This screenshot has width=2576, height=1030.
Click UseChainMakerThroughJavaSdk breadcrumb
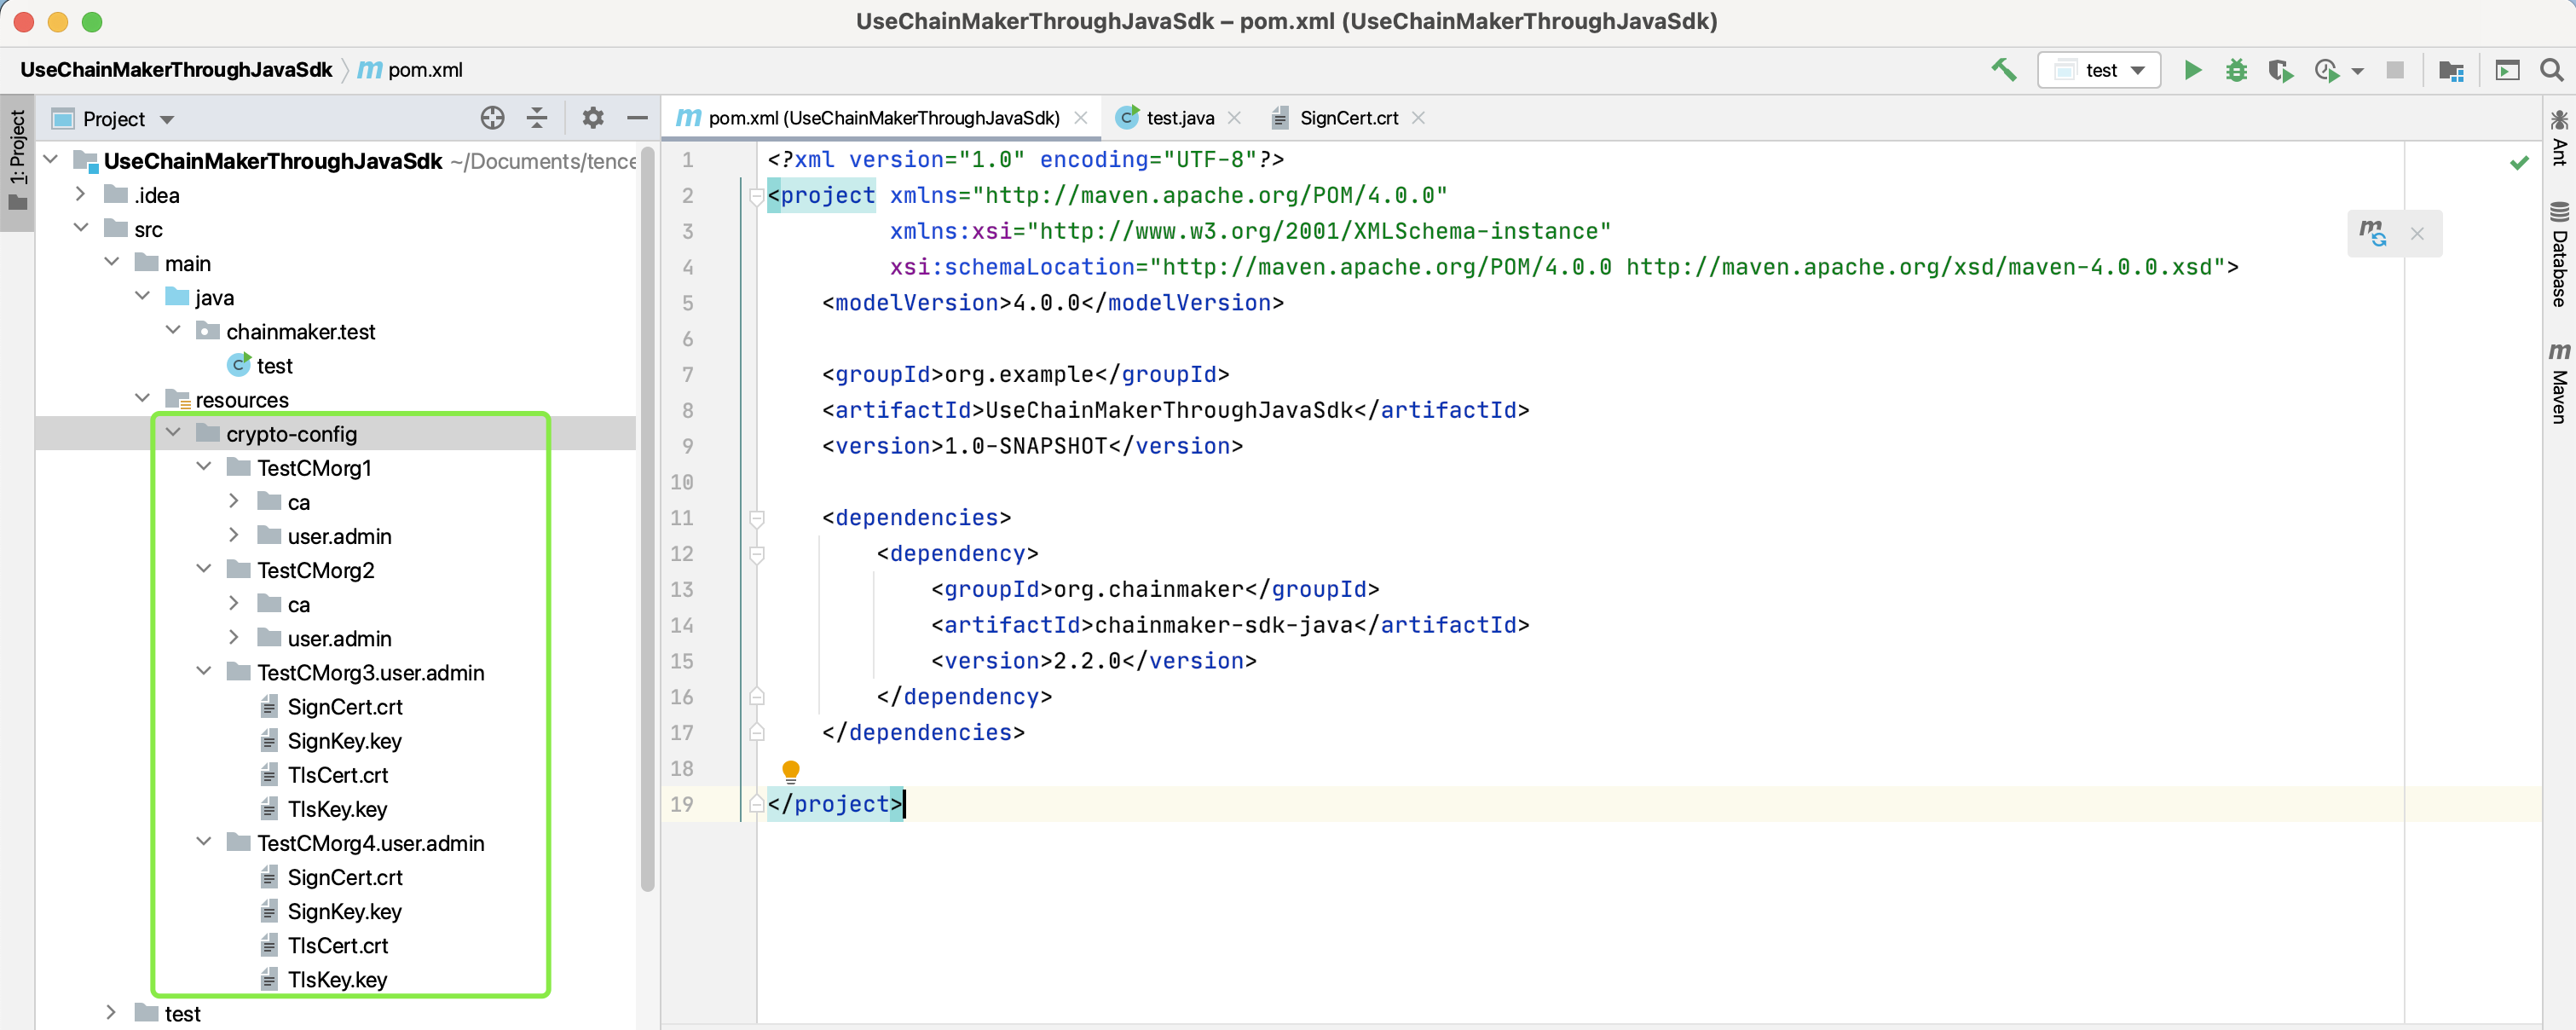pos(176,70)
